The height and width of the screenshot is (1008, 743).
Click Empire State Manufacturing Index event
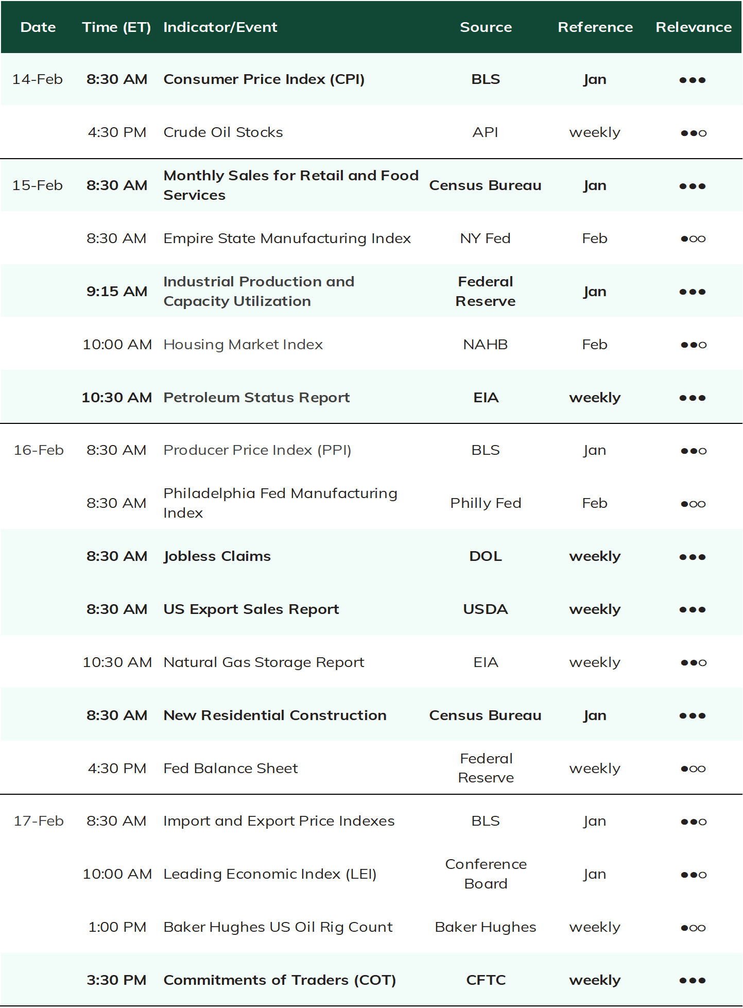coord(287,238)
